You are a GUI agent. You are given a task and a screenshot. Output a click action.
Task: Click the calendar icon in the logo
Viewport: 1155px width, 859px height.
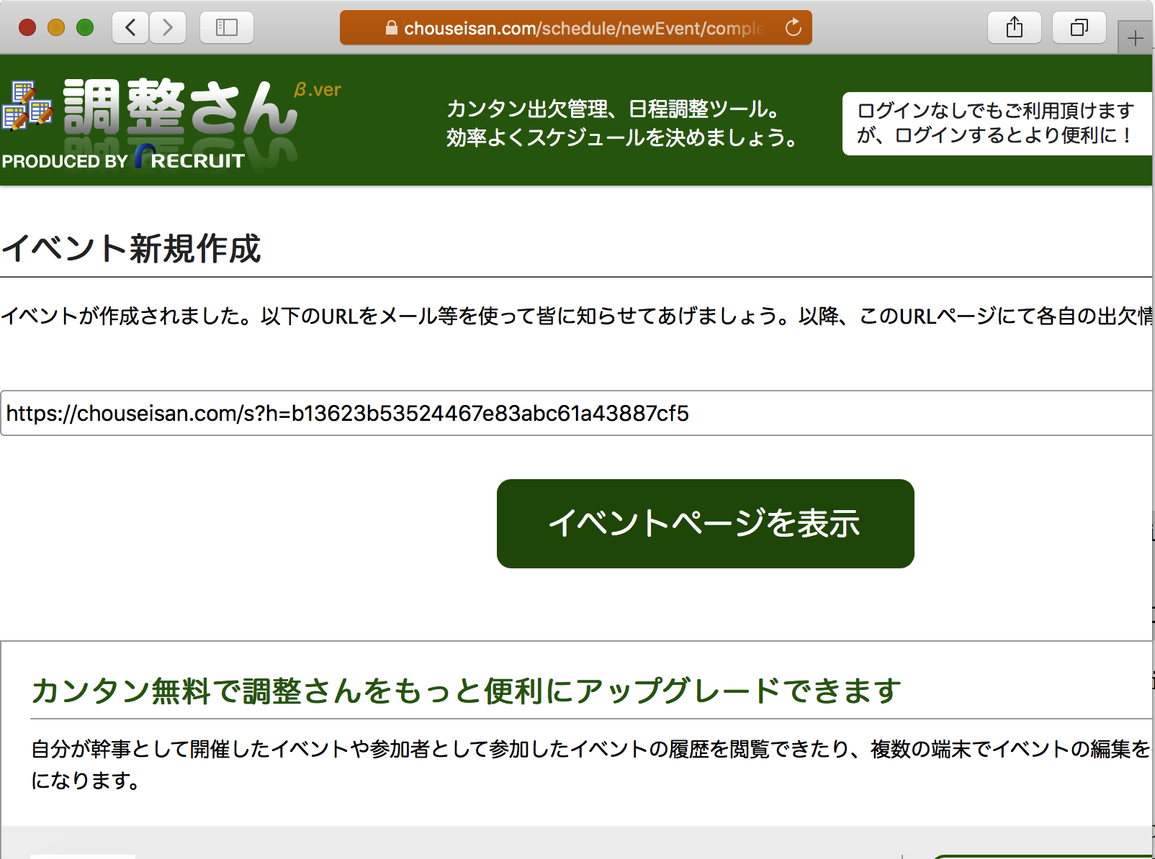27,106
